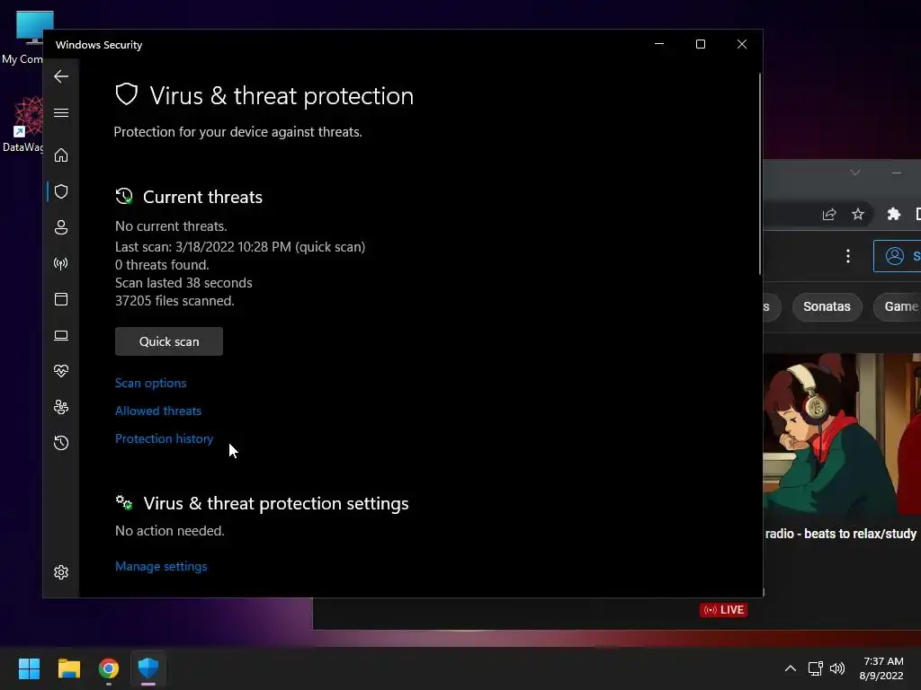
Task: Open the Allowed threats link
Action: point(158,411)
